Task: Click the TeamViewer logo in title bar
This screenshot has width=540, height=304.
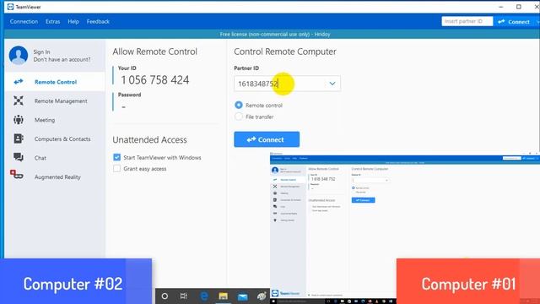Action: [11, 7]
